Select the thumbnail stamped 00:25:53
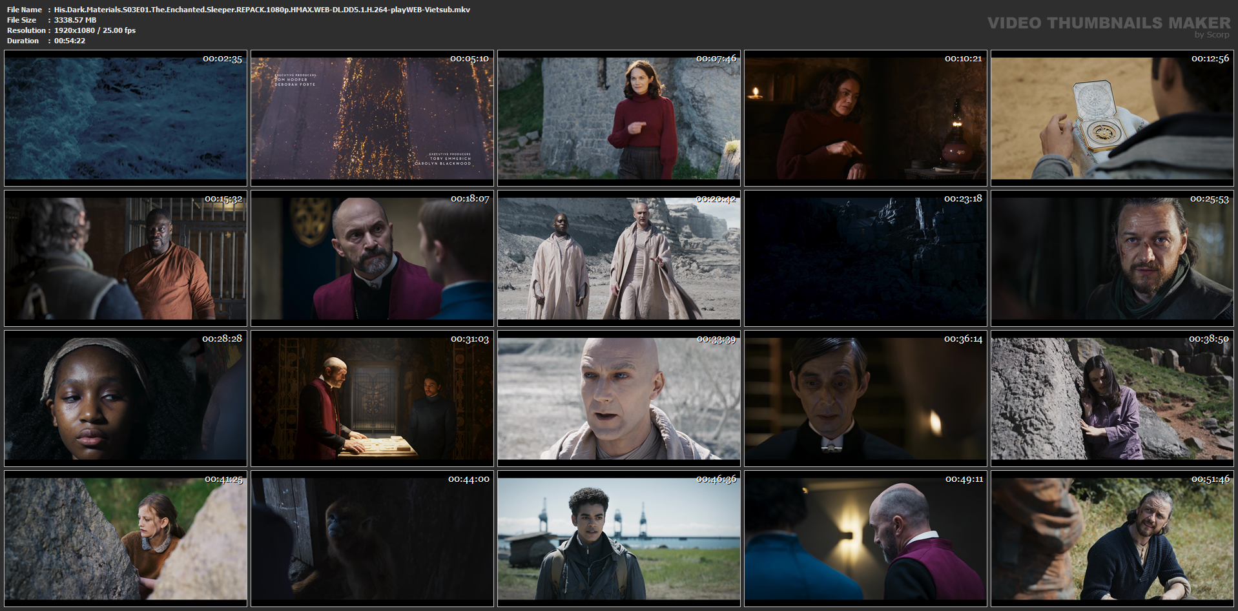 pos(1112,258)
